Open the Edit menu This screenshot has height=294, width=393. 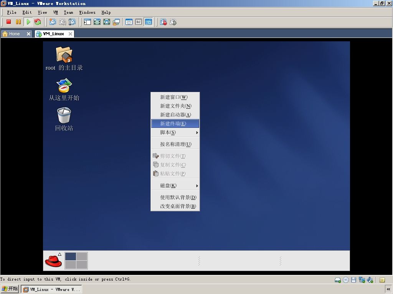[27, 12]
